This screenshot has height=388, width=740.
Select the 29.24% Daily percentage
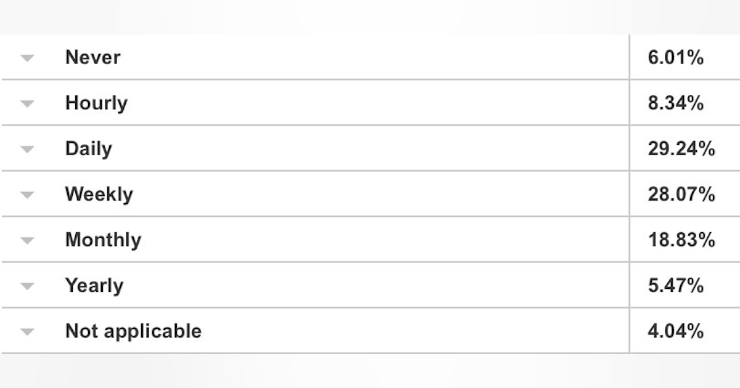click(x=681, y=149)
